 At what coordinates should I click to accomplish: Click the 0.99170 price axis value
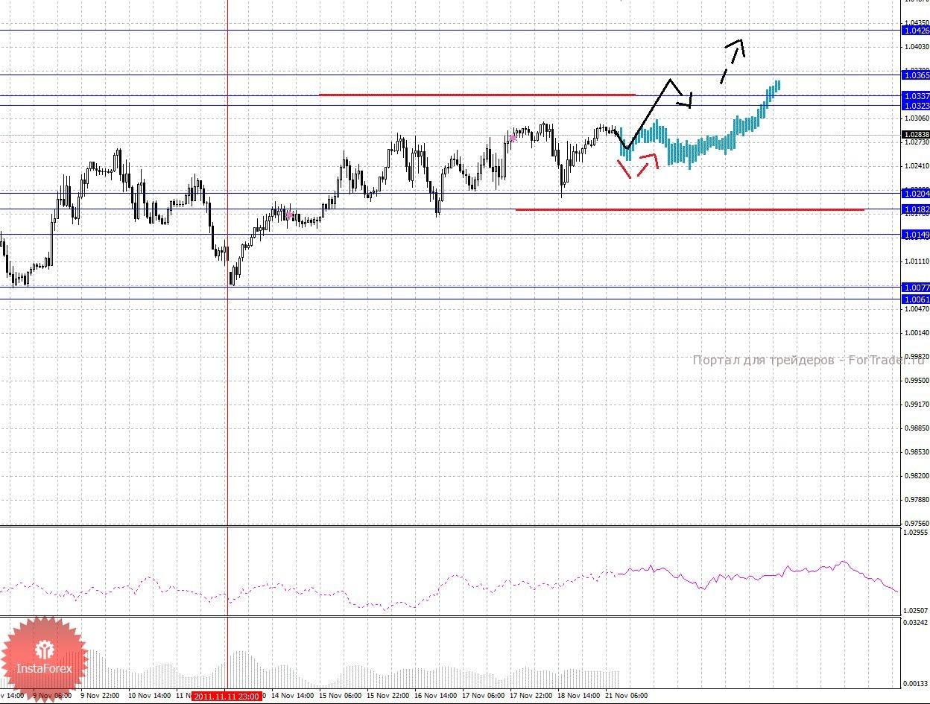916,405
